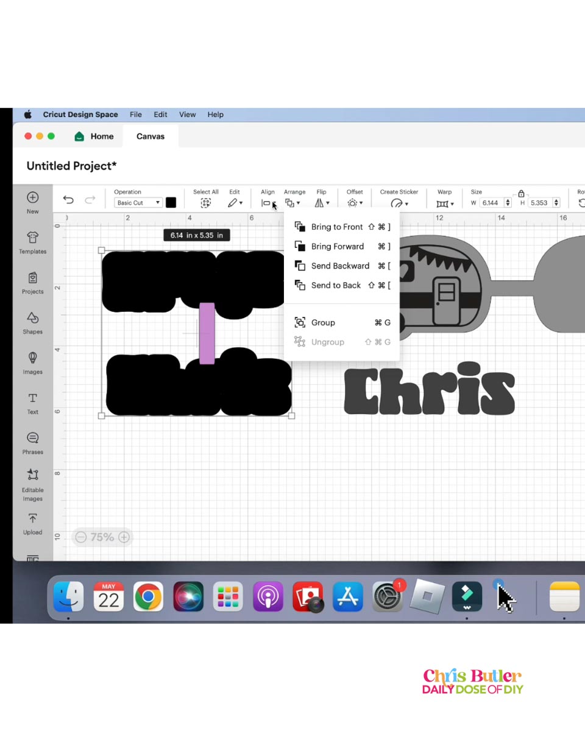Open Filmora from the Dock
The image size is (585, 731).
(467, 596)
